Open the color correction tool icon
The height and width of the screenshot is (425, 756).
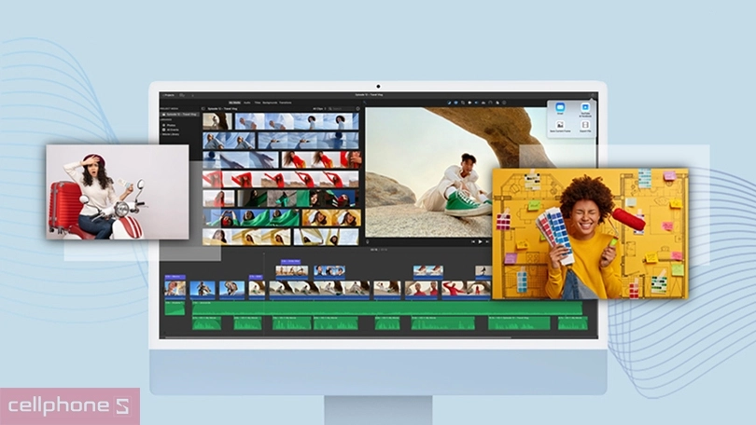[x=457, y=103]
